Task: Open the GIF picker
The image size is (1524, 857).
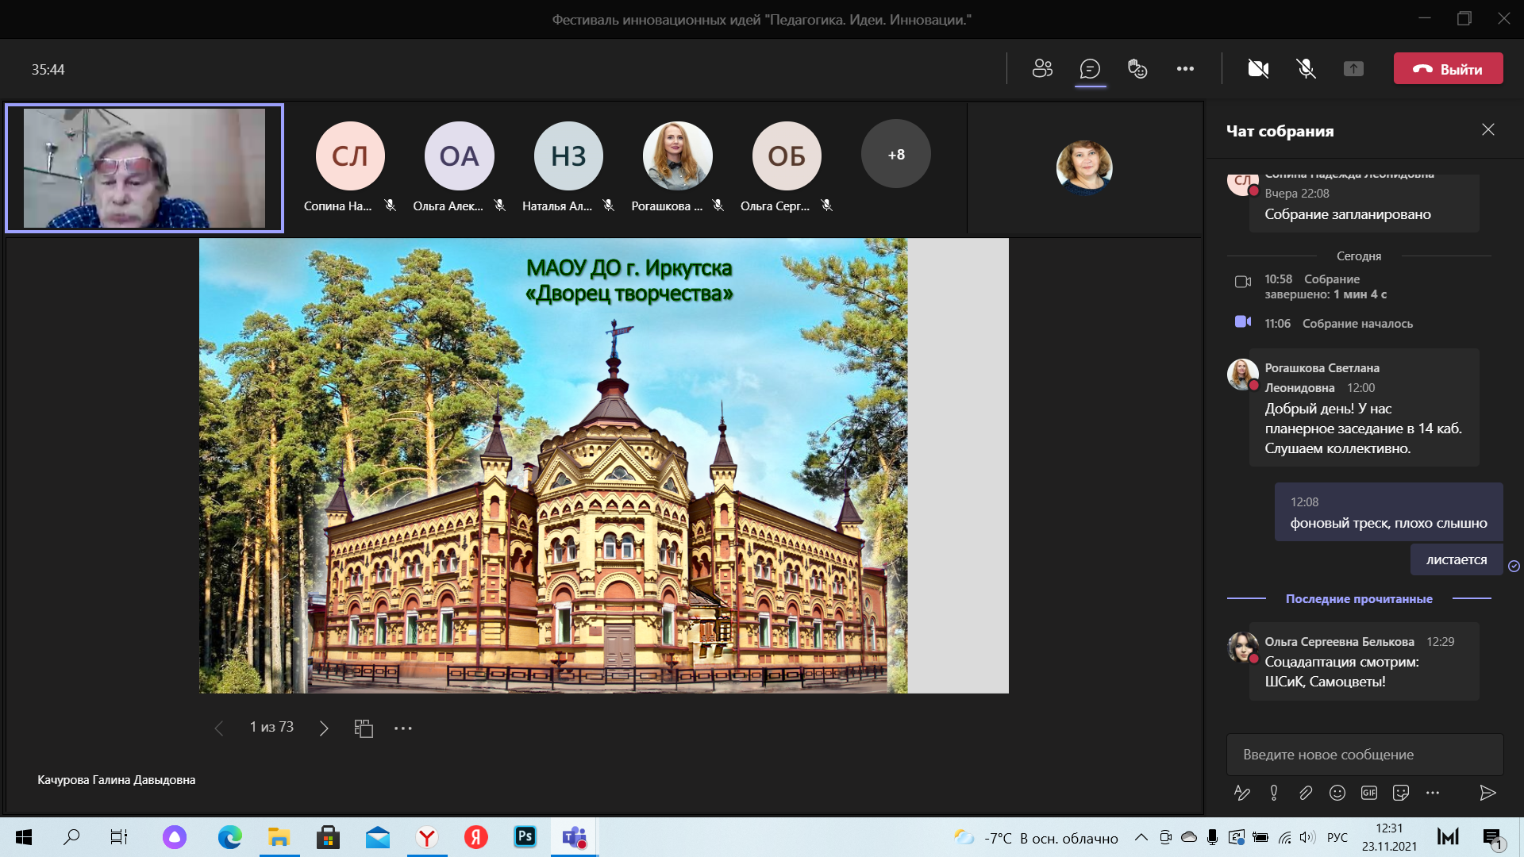Action: pos(1369,792)
